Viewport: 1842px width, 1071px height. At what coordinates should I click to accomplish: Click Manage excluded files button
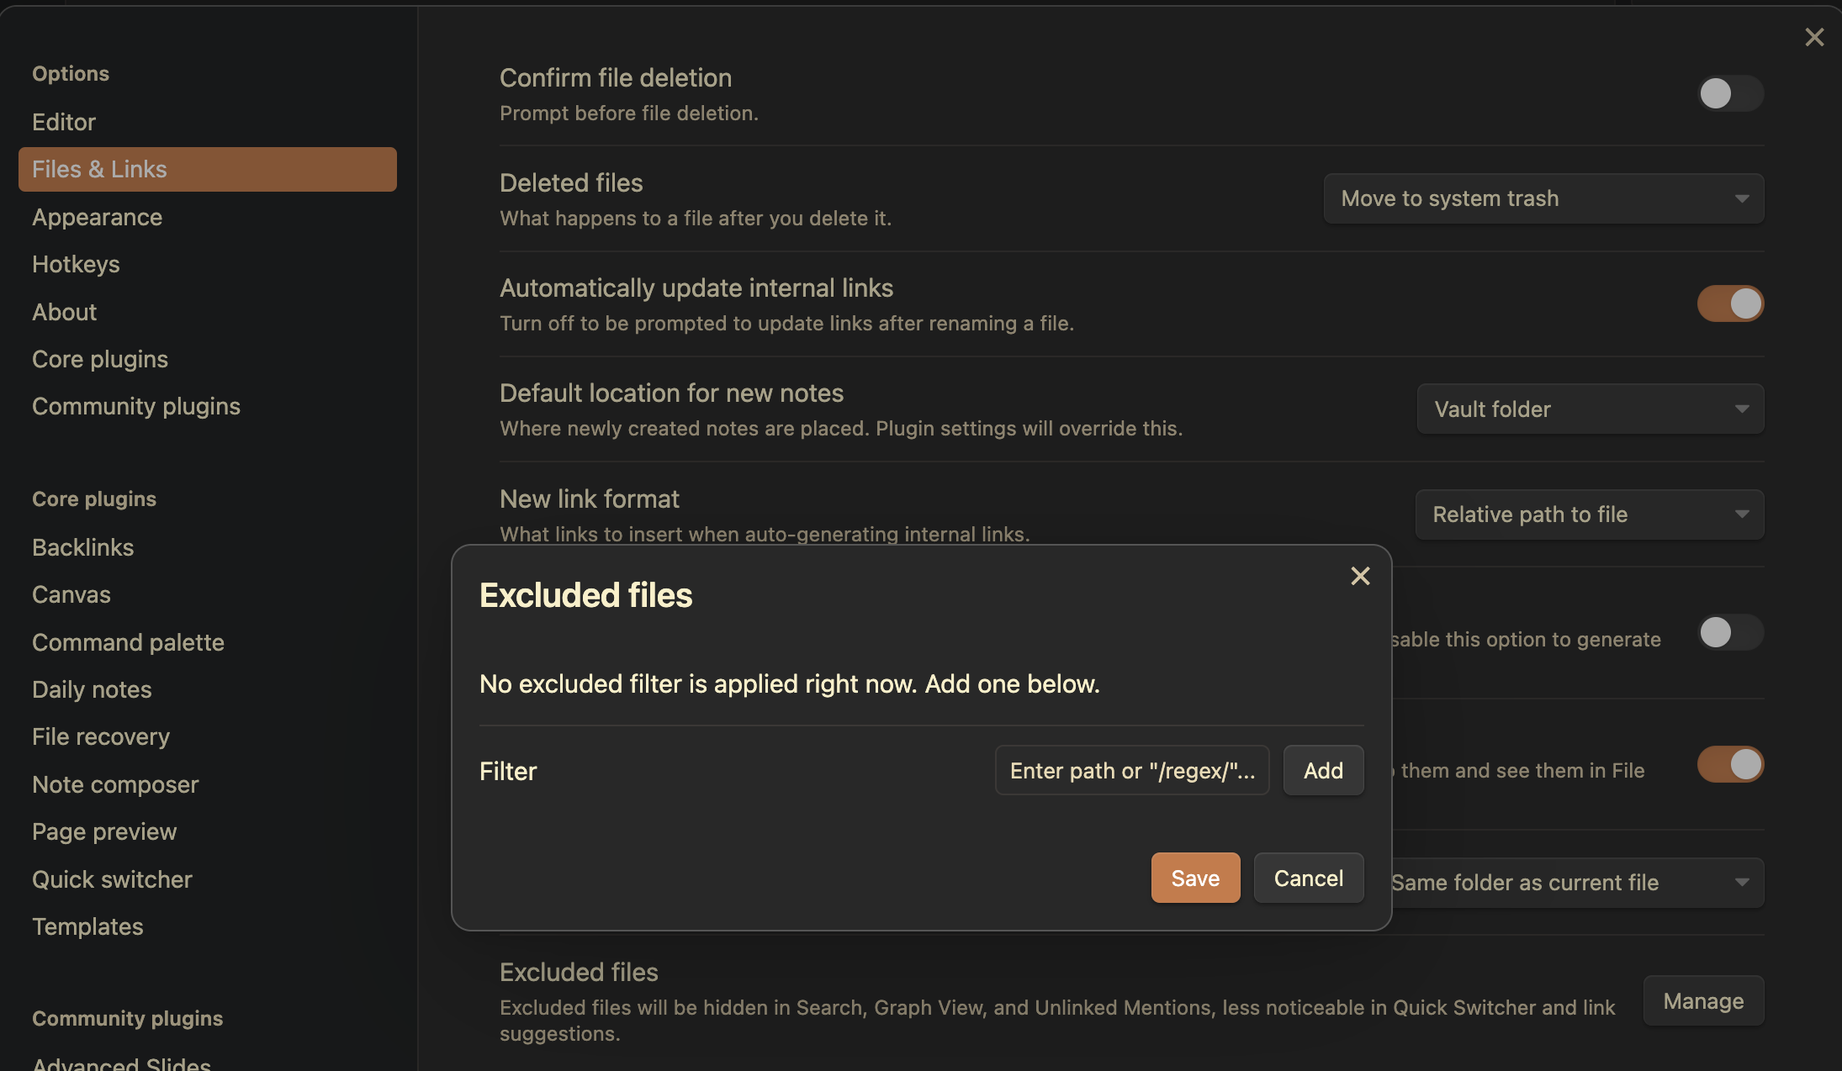1702,1000
